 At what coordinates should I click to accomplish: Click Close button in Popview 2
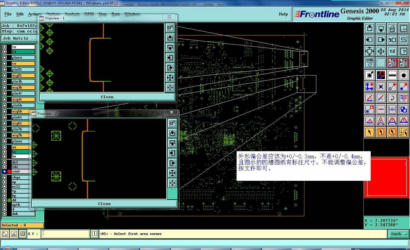pyautogui.click(x=104, y=204)
